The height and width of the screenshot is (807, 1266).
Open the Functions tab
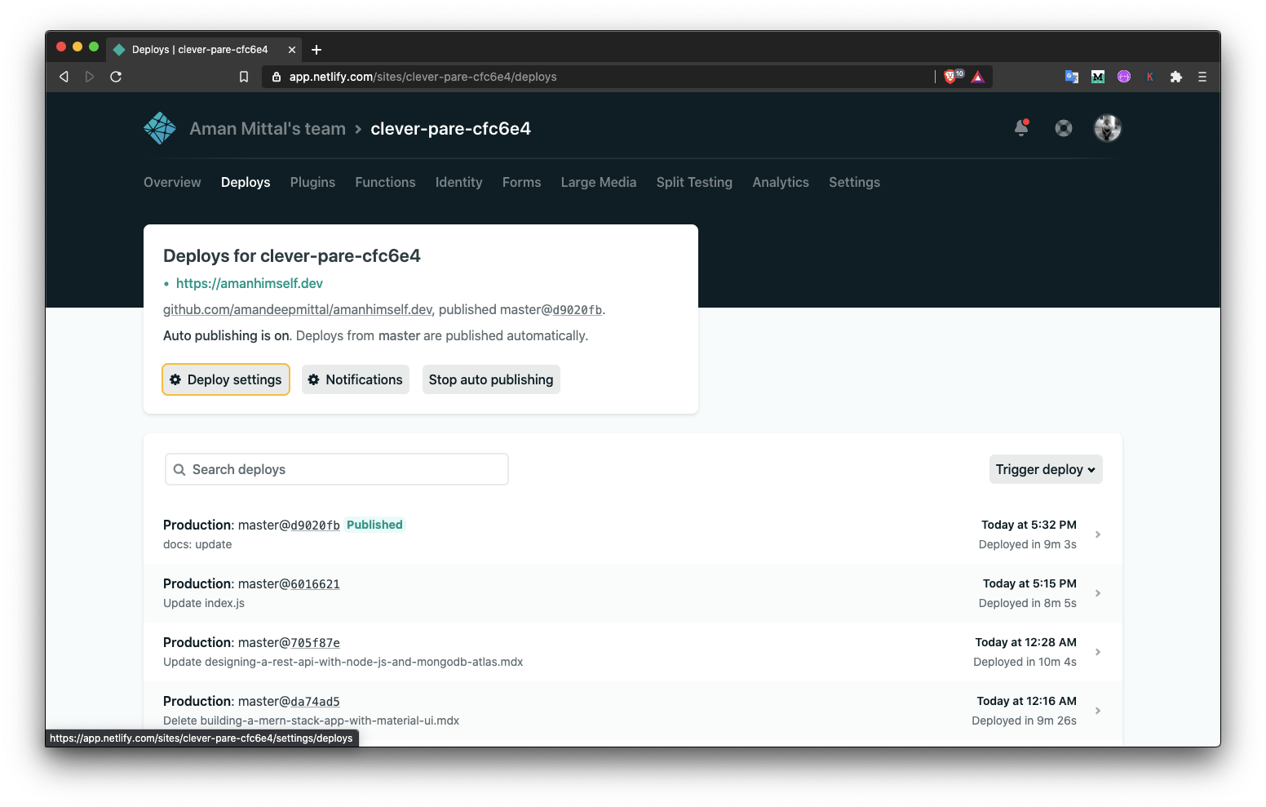coord(385,182)
